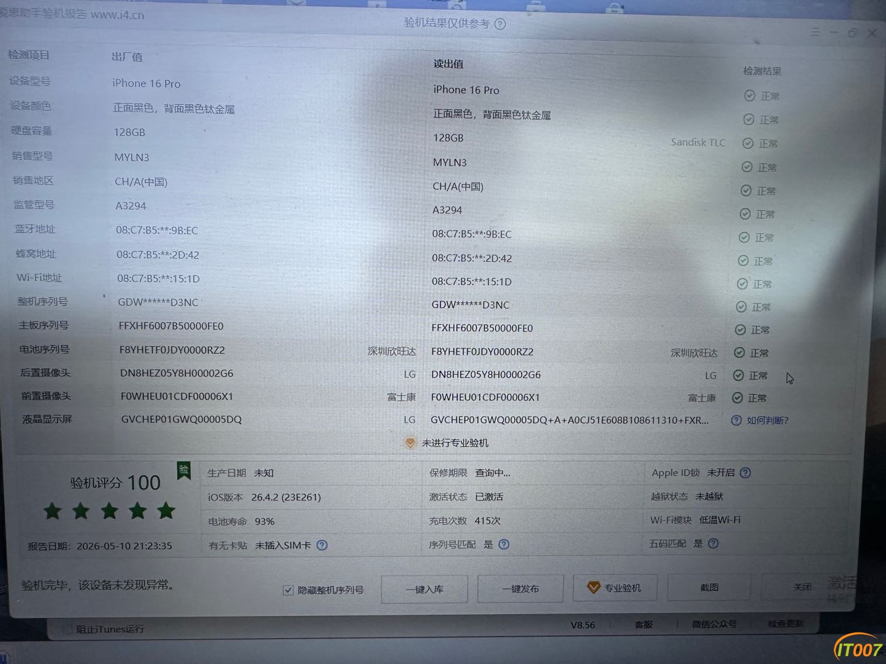Click the 出厂值 column header
The width and height of the screenshot is (886, 664).
(x=127, y=57)
